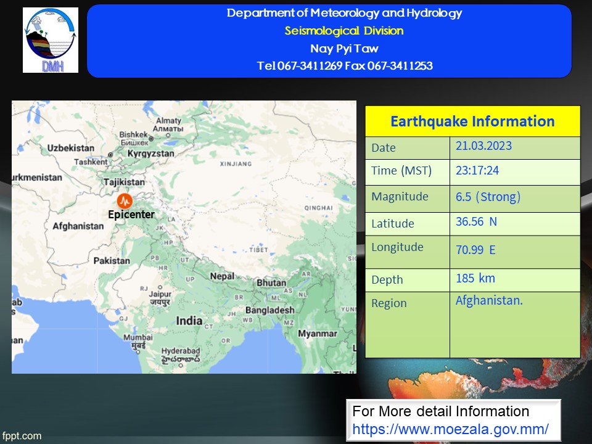Click the time value "23:17:24"

477,170
